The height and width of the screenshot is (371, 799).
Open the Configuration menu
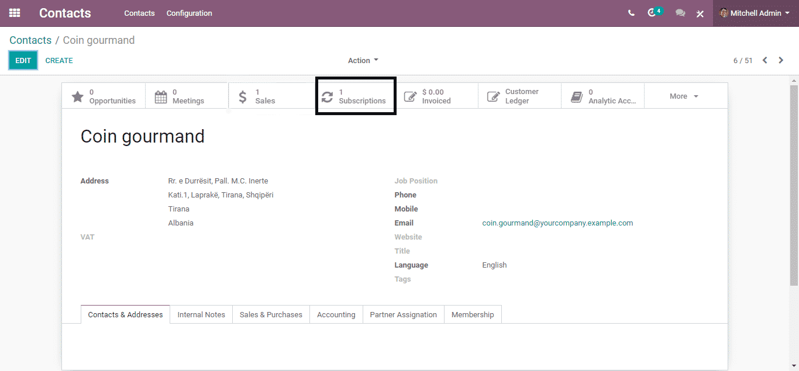pyautogui.click(x=189, y=13)
